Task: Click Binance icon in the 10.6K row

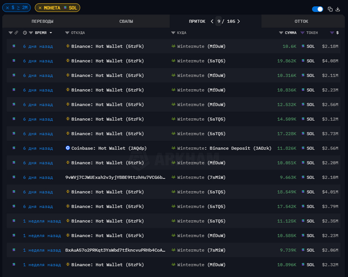Action: (68, 46)
